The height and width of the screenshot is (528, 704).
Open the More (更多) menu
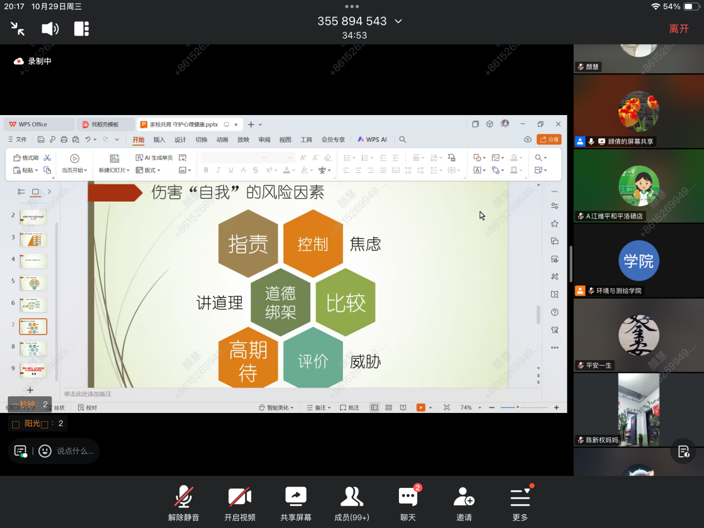coord(520,504)
